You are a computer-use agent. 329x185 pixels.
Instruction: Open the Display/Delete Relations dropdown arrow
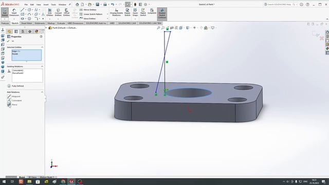click(x=116, y=19)
